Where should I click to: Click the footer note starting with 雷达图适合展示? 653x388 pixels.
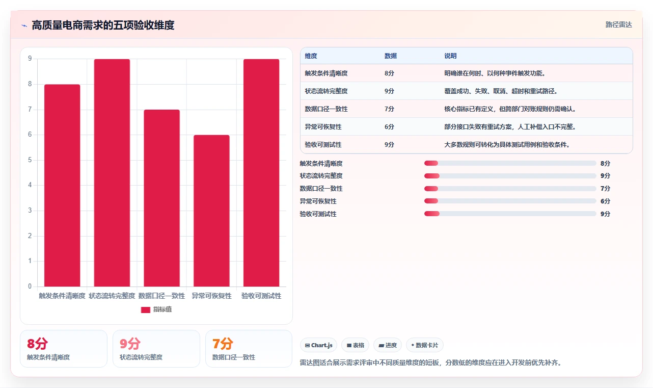(431, 363)
